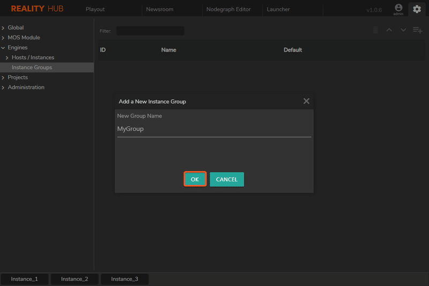The width and height of the screenshot is (429, 286).
Task: Click the Filter input field
Action: click(150, 31)
